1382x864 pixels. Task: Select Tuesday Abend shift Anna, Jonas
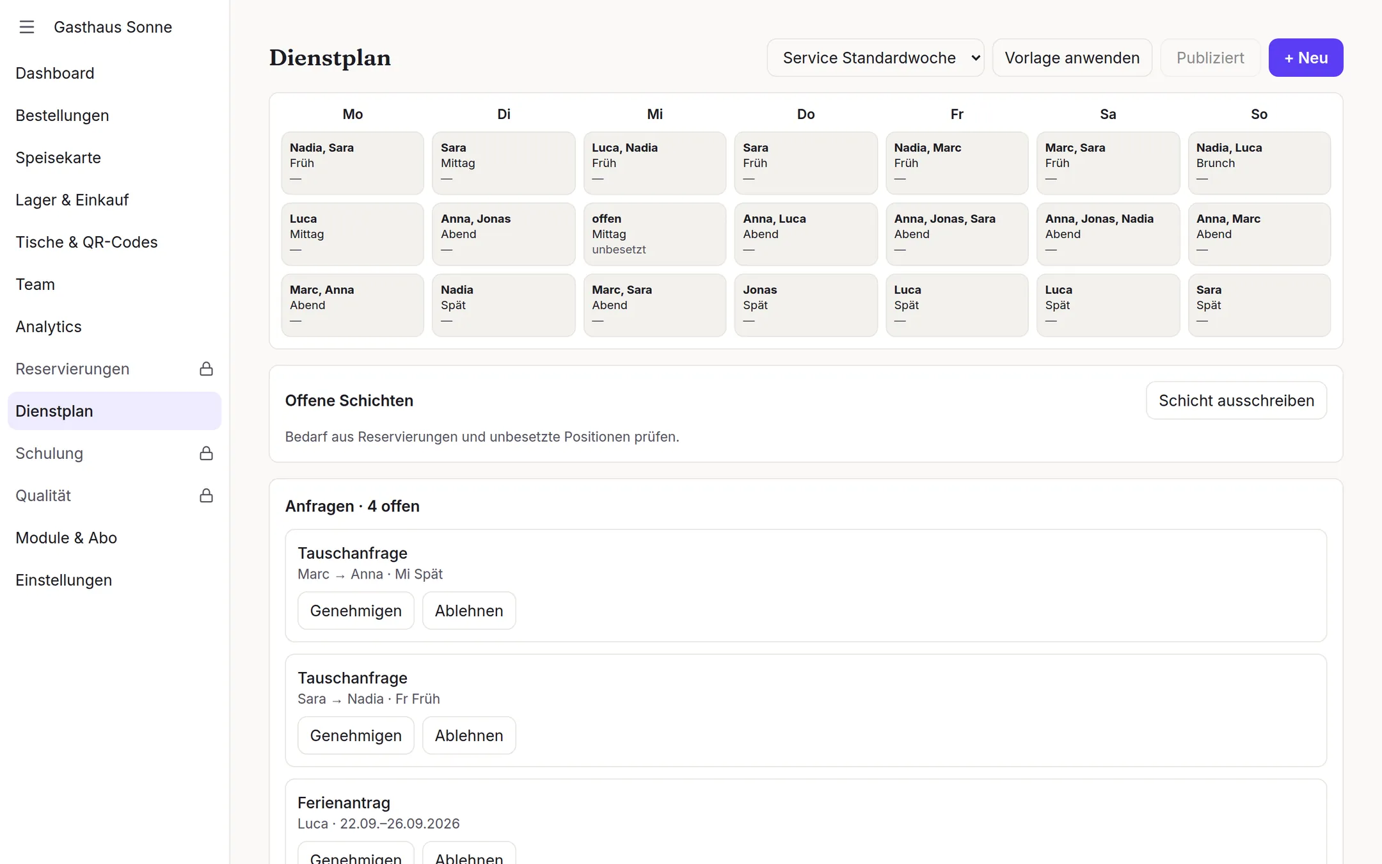[504, 234]
